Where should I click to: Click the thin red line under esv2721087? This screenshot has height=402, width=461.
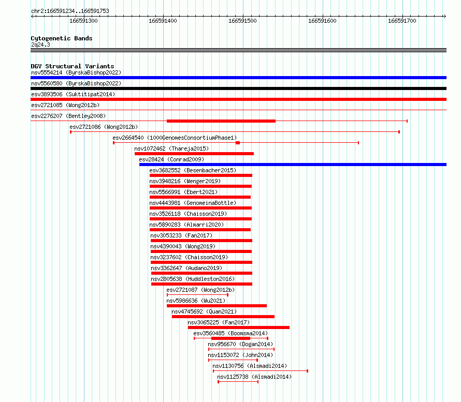pos(197,295)
